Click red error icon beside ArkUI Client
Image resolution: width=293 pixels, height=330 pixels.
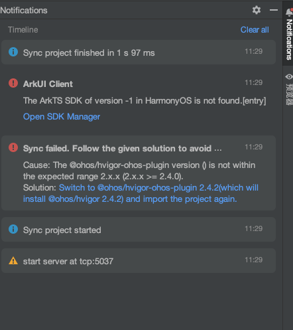13,83
